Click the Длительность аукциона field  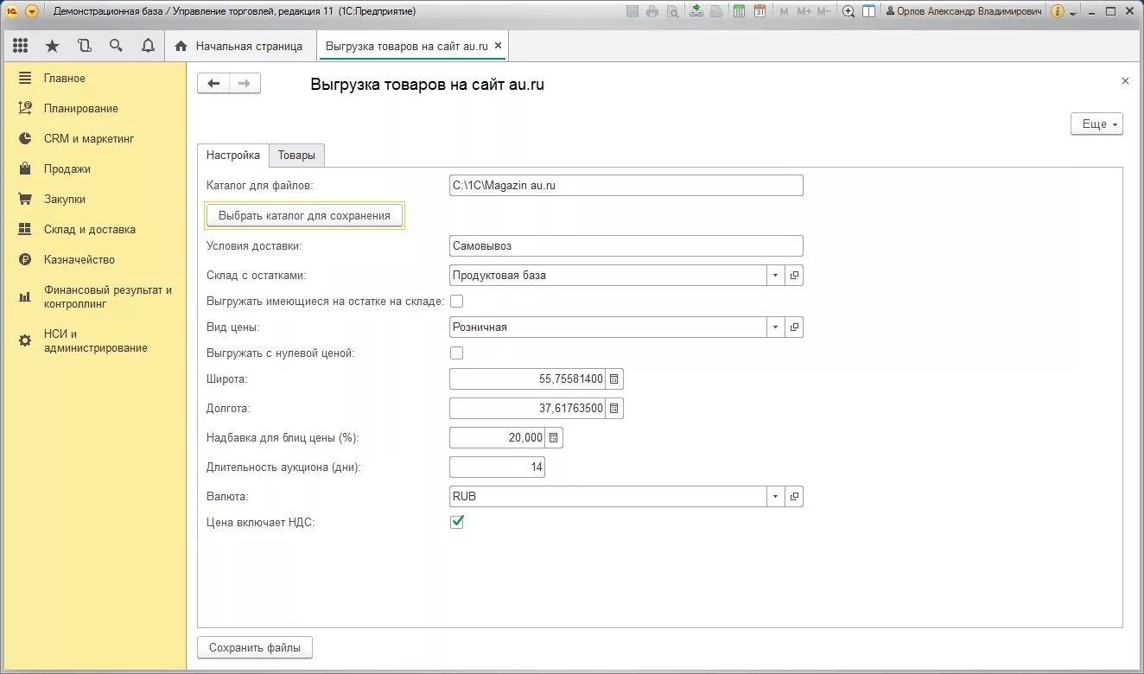pyautogui.click(x=498, y=467)
